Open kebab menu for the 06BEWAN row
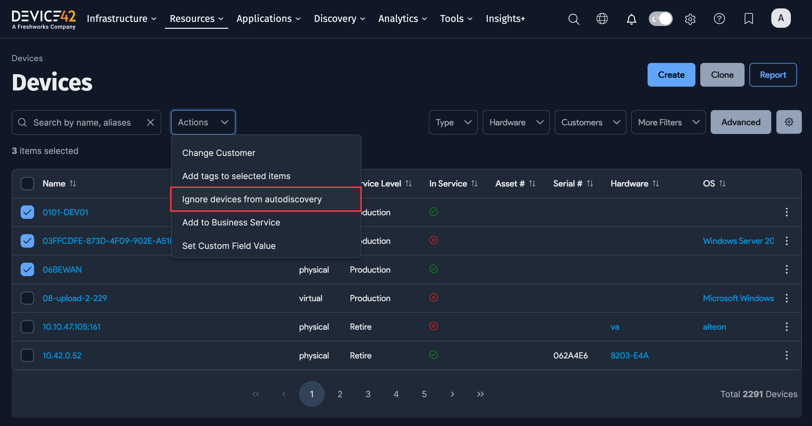Image resolution: width=812 pixels, height=426 pixels. coord(787,270)
